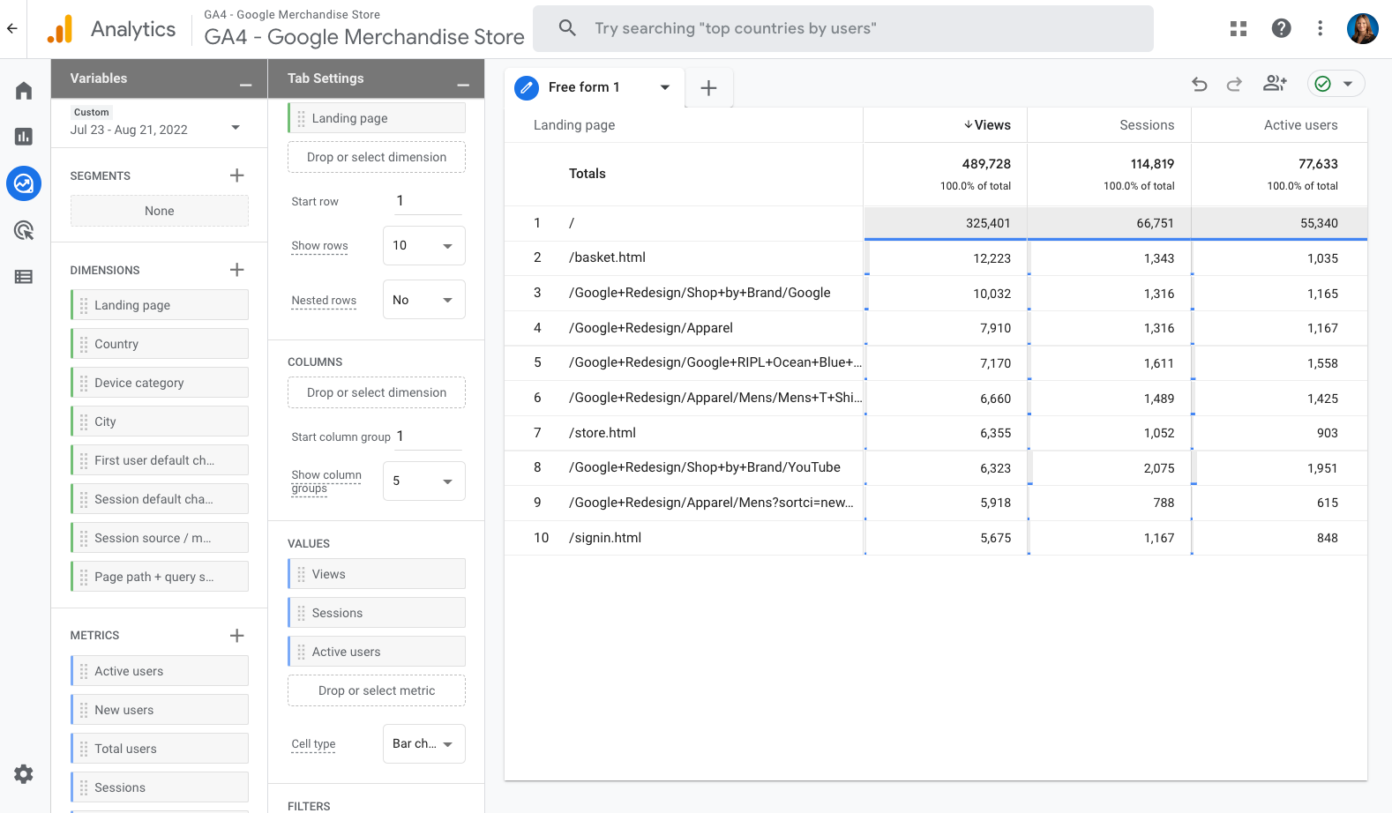Change the Show rows dropdown
The image size is (1392, 813).
click(x=423, y=246)
